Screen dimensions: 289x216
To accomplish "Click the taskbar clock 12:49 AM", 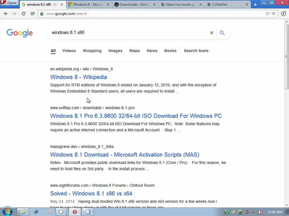I will point(274,212).
